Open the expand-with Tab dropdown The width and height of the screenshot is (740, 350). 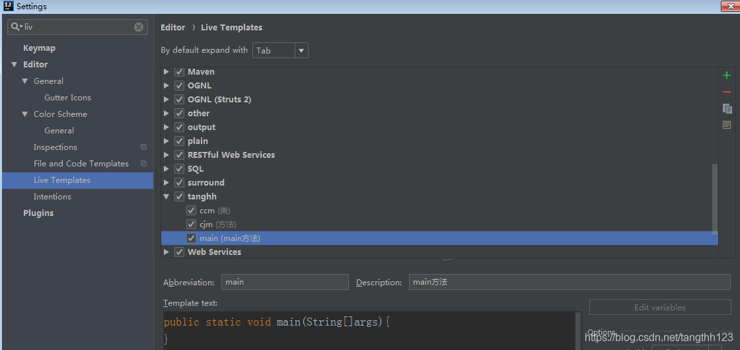click(x=280, y=50)
